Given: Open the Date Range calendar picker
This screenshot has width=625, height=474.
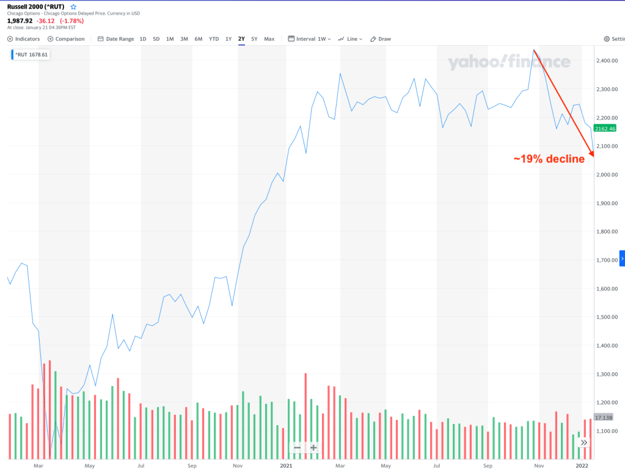Looking at the screenshot, I should point(115,39).
